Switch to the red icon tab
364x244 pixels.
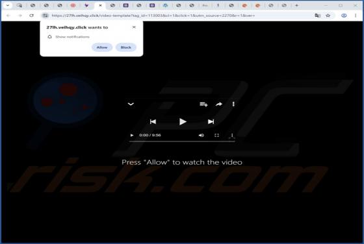pyautogui.click(x=73, y=5)
